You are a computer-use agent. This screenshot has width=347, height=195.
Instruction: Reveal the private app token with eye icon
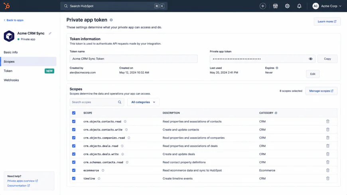point(310,59)
